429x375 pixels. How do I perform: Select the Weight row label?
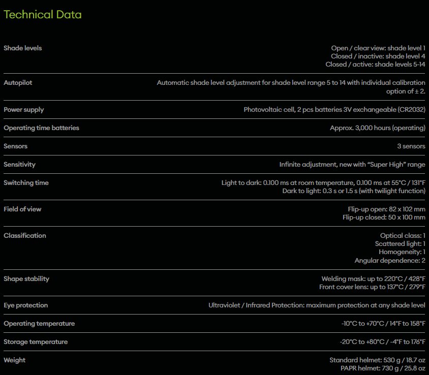coord(15,360)
